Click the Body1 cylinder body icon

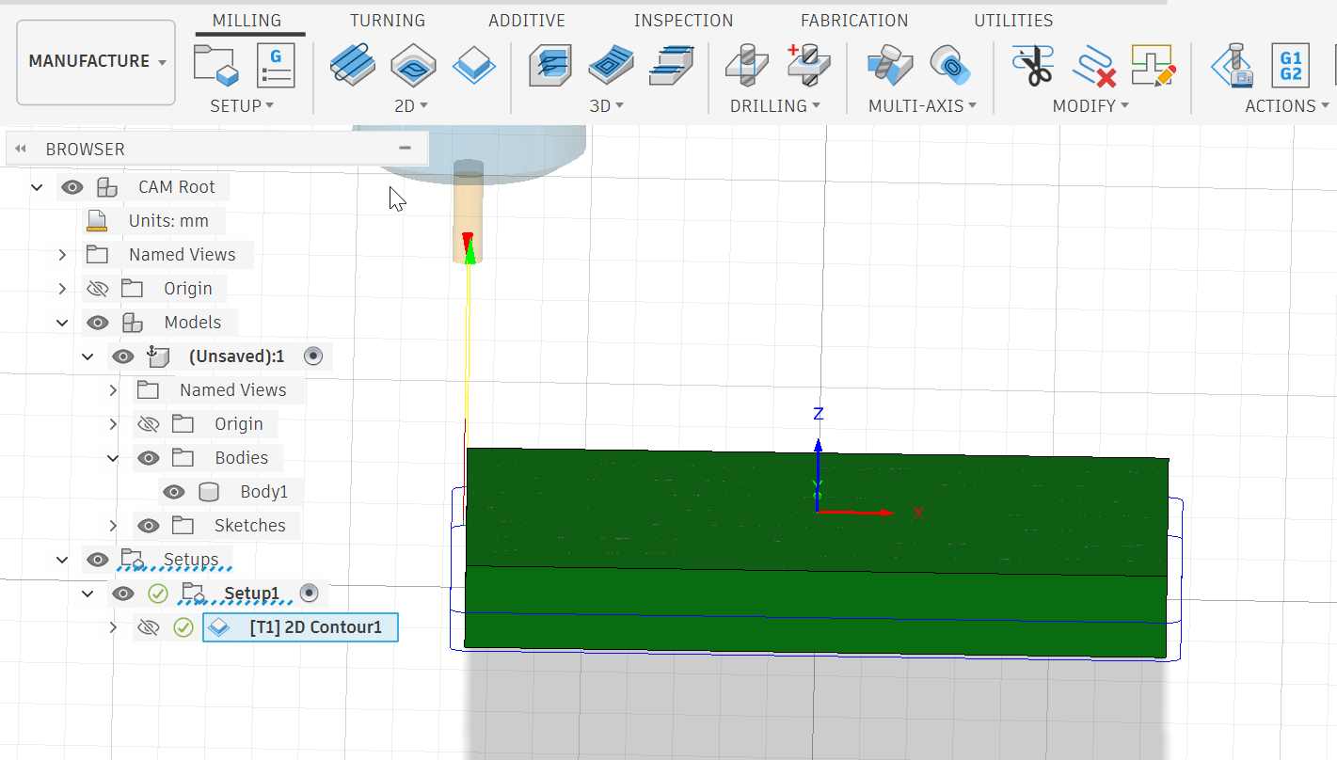pyautogui.click(x=209, y=492)
